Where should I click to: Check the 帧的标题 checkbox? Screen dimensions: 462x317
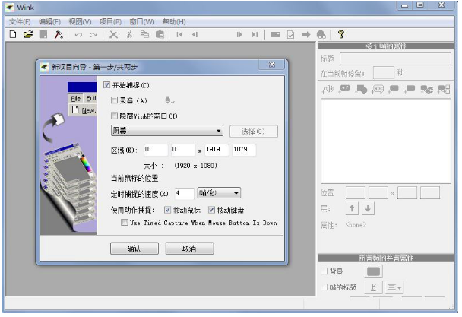(x=324, y=287)
